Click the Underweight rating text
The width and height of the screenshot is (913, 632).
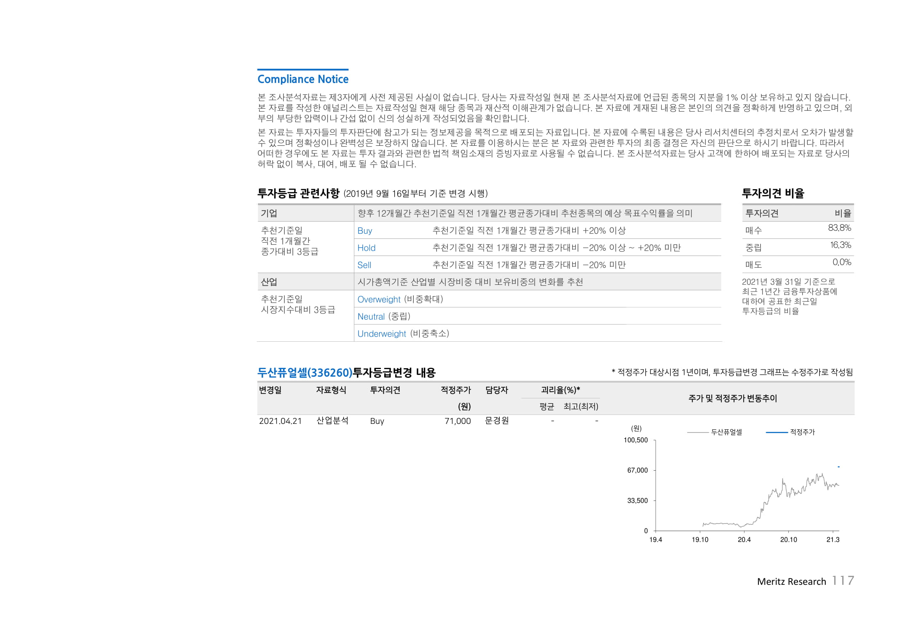pos(381,334)
